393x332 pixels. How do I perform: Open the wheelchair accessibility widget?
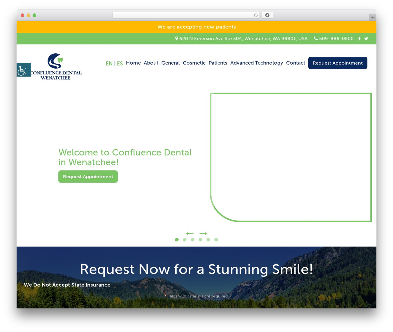(24, 70)
